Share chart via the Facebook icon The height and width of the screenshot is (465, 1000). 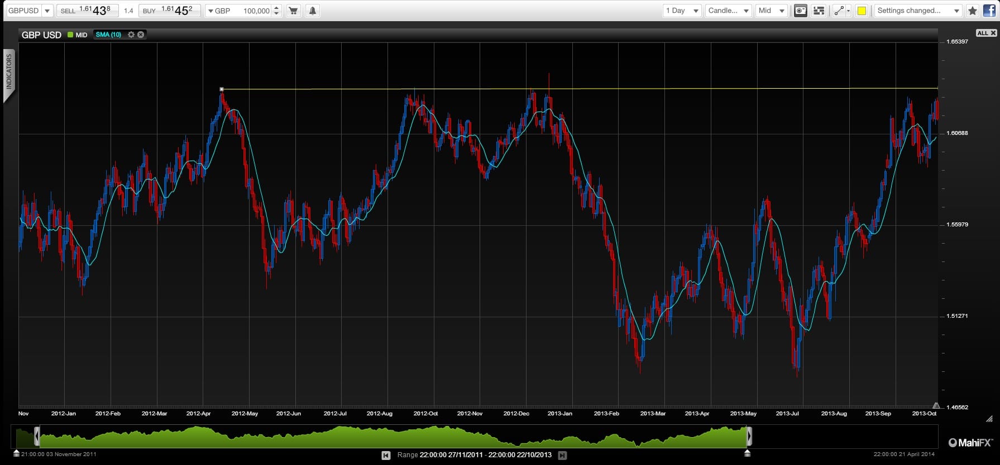click(989, 11)
